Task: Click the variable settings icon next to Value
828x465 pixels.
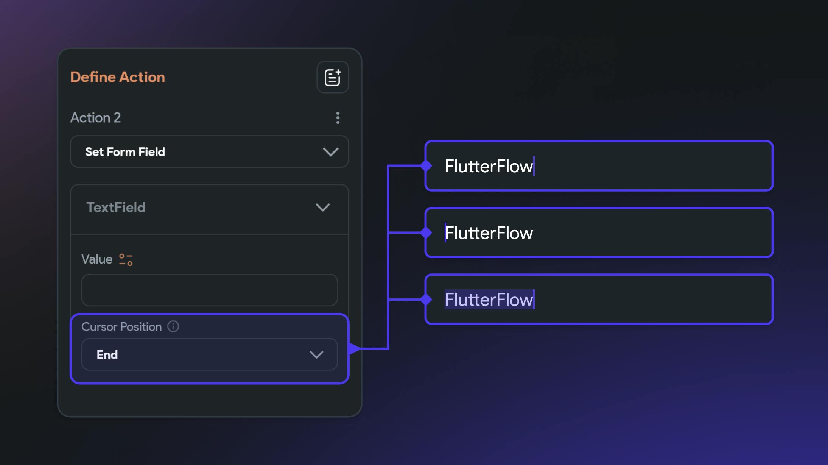Action: coord(126,260)
